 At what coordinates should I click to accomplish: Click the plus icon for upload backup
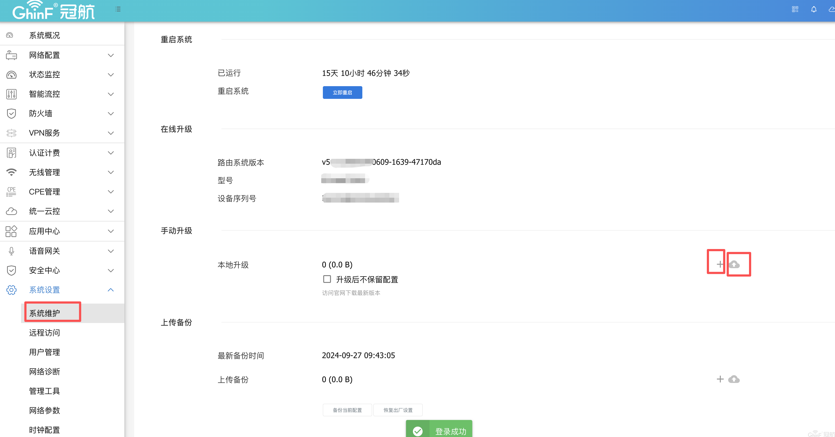(720, 379)
